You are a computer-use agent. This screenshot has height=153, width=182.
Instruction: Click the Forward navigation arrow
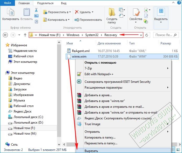13,35
